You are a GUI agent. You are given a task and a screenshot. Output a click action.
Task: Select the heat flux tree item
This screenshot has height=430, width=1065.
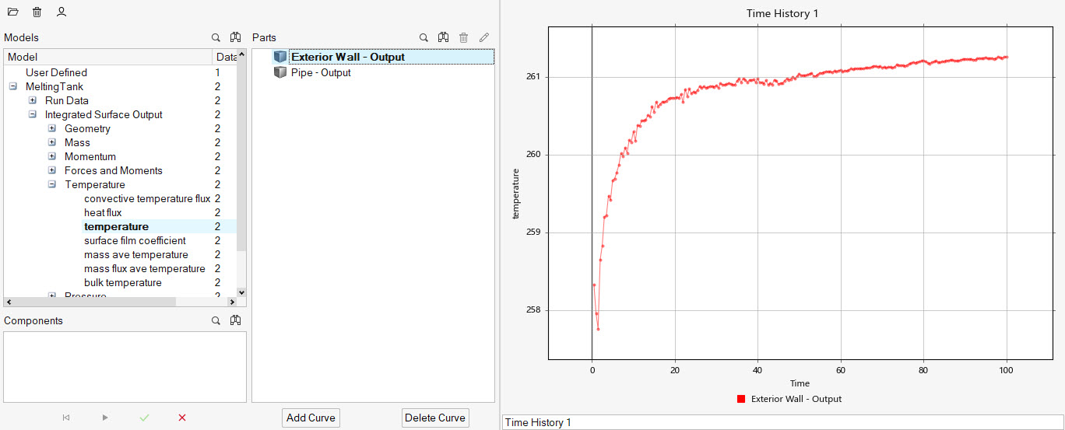pyautogui.click(x=103, y=213)
